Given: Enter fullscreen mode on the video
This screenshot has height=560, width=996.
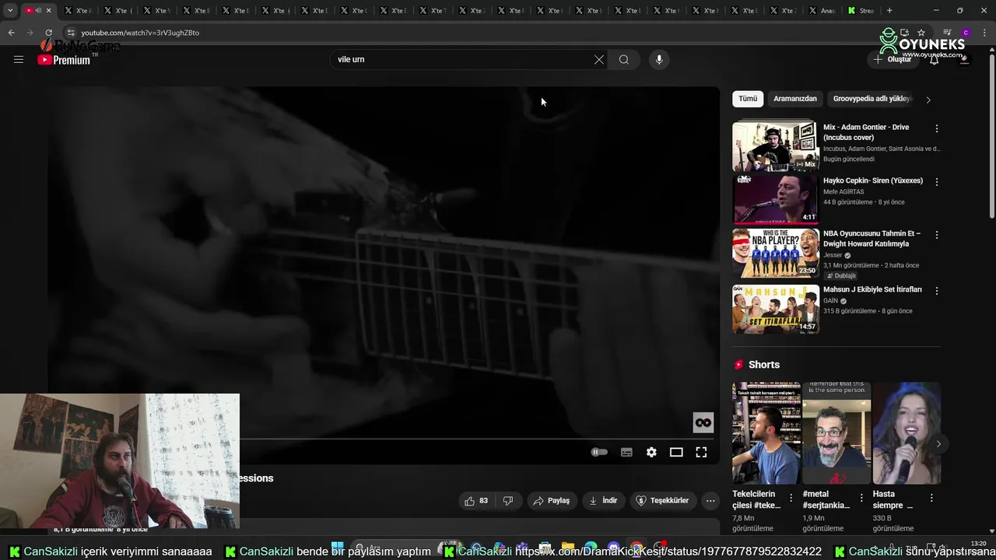Looking at the screenshot, I should 701,452.
